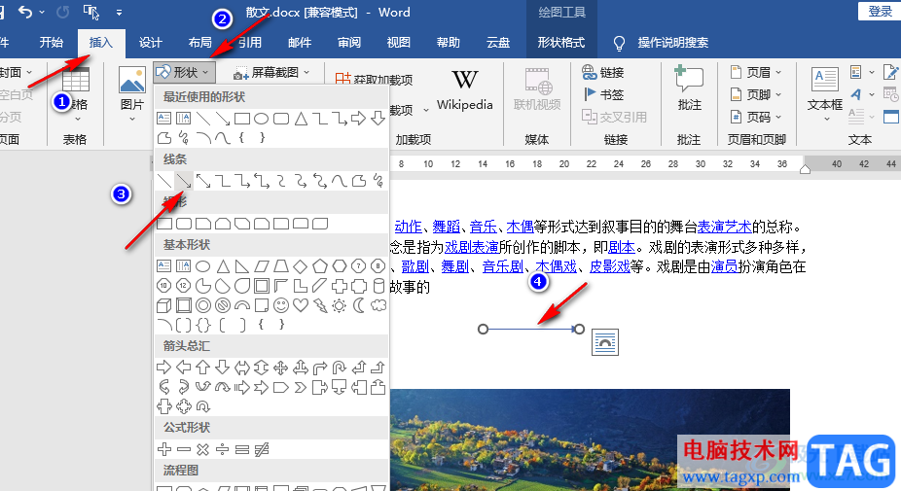Select the drawn arrow line in document

[x=531, y=329]
